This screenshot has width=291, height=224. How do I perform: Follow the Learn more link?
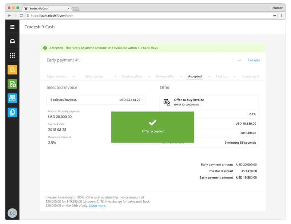coord(97,205)
